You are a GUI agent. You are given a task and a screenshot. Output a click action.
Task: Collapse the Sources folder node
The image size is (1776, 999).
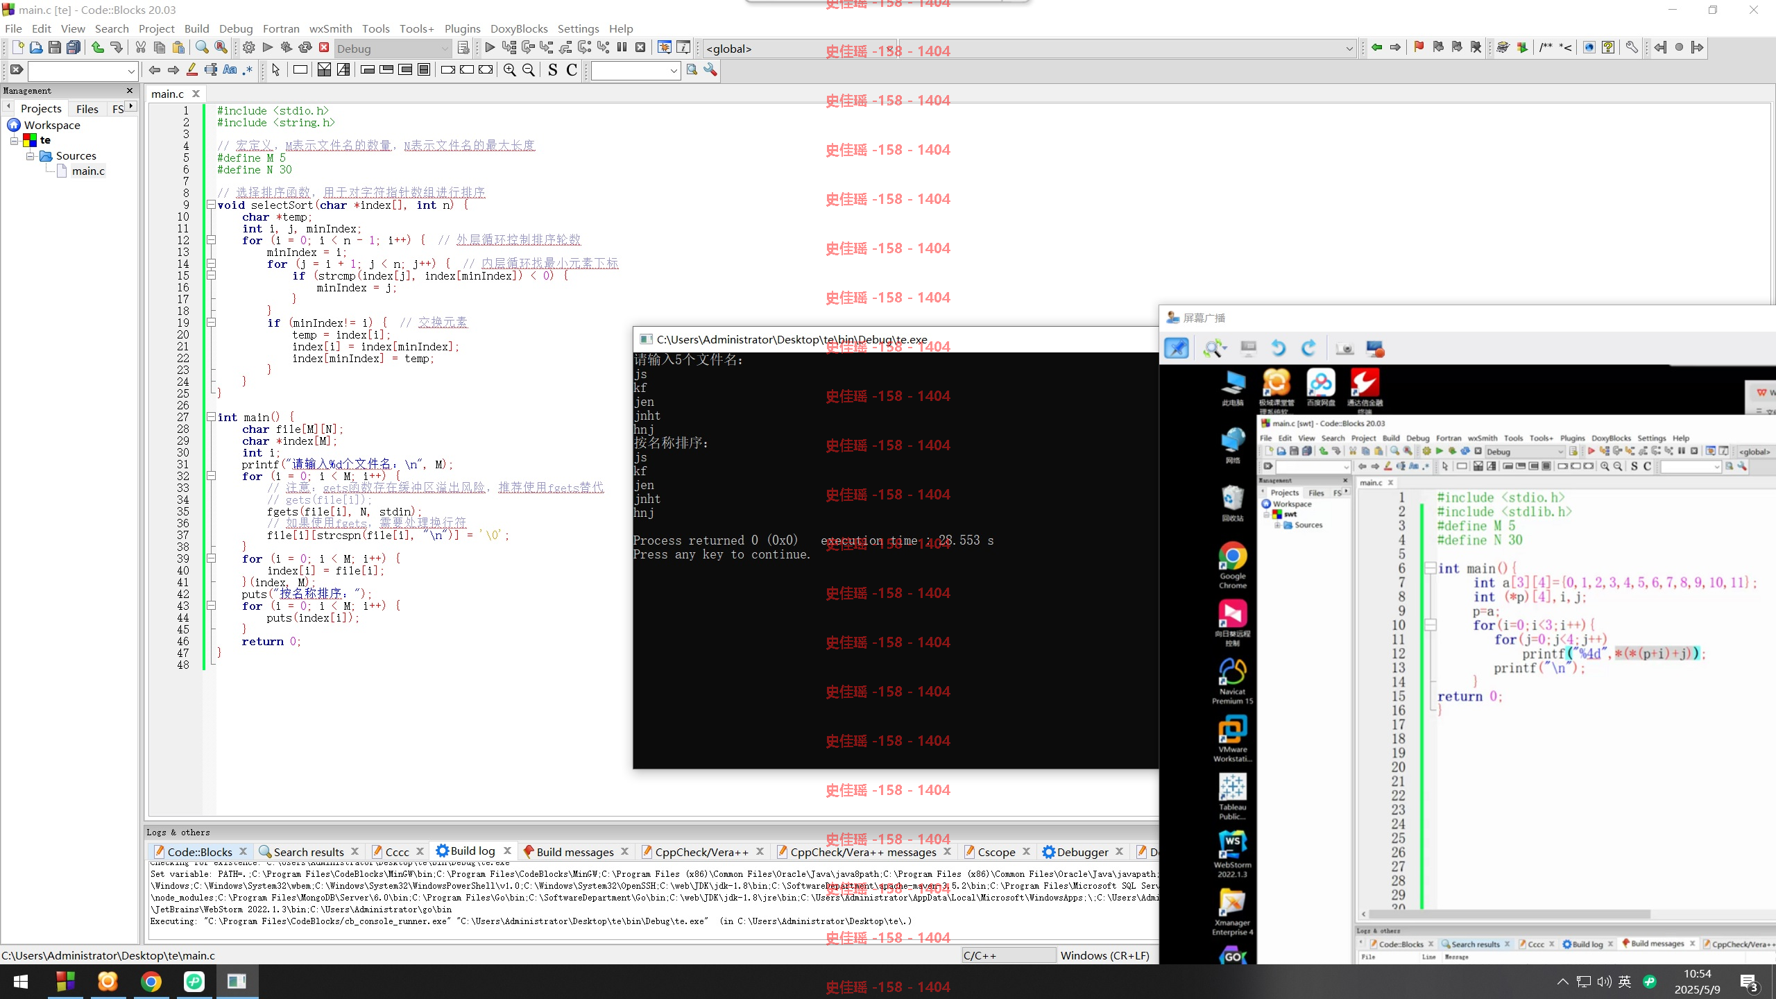click(x=31, y=156)
